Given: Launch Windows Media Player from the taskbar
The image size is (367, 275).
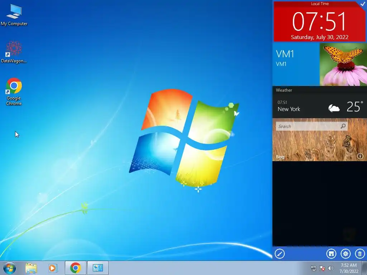Looking at the screenshot, I should point(53,268).
